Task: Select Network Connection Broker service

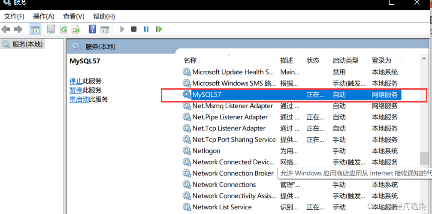Action: tap(233, 173)
